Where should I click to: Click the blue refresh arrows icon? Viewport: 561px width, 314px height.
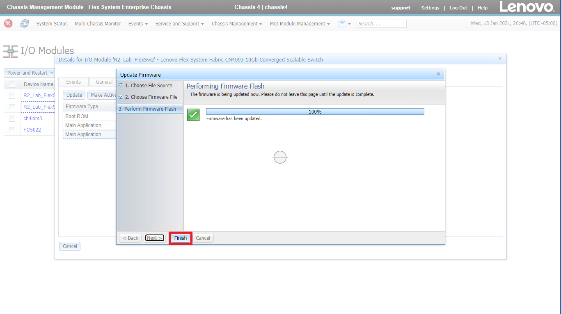pos(25,23)
